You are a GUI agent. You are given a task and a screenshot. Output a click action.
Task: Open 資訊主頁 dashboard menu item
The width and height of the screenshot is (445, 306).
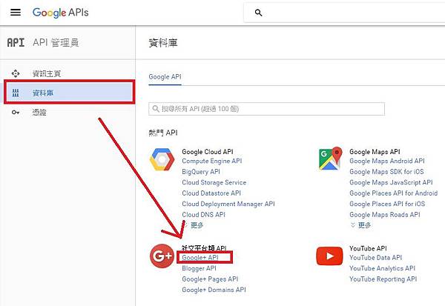pos(47,74)
